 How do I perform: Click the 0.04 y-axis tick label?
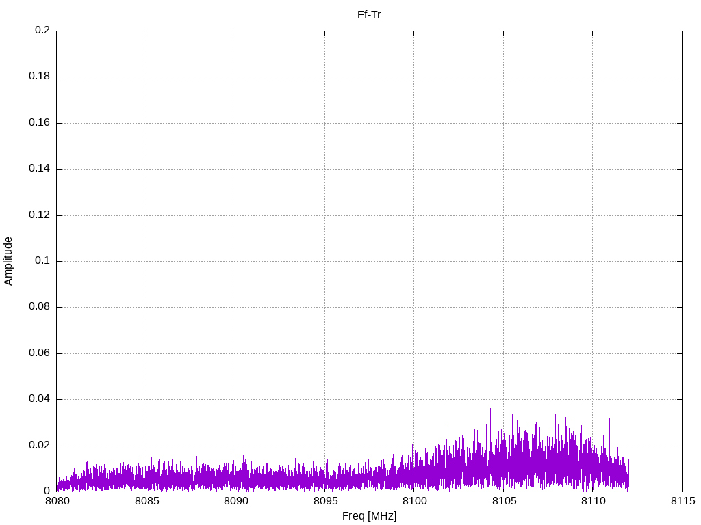40,399
